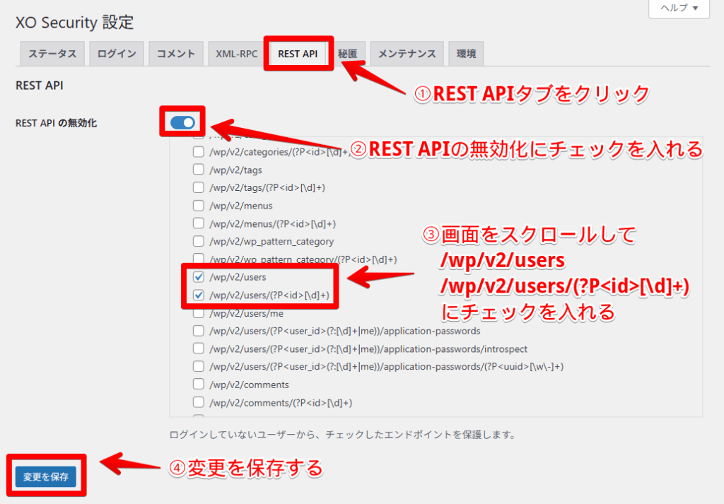Select the REST API tab
724x504 pixels.
(x=298, y=54)
